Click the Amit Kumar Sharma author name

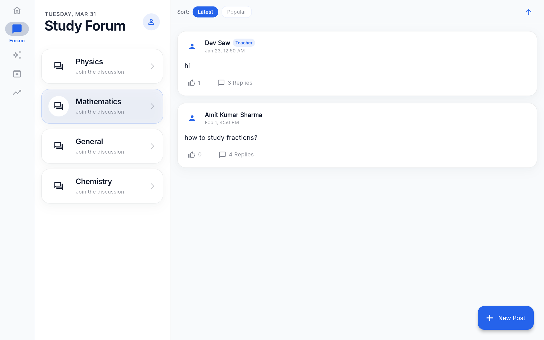click(x=233, y=115)
